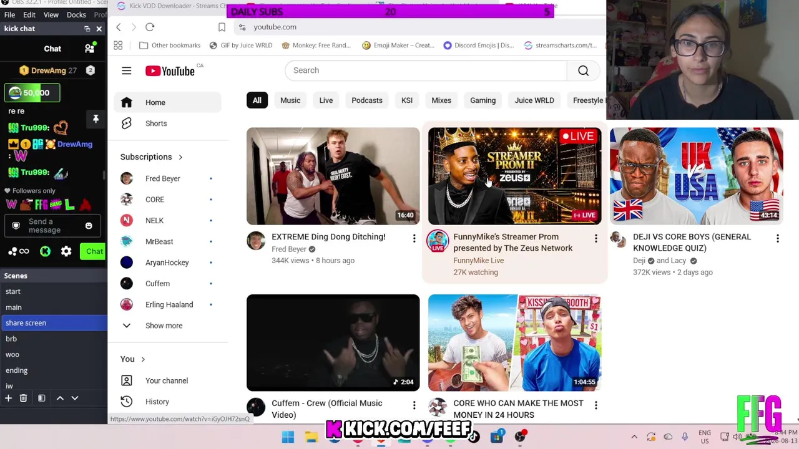This screenshot has width=799, height=449.
Task: Open more options for DEJI VS CORE BOYS video
Action: tap(777, 238)
